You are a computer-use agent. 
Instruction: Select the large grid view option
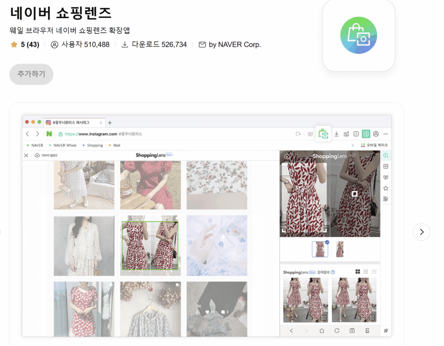(x=358, y=272)
